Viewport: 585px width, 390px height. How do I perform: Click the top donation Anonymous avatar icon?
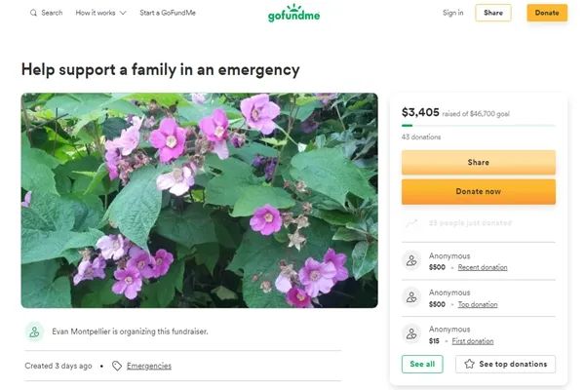point(411,297)
